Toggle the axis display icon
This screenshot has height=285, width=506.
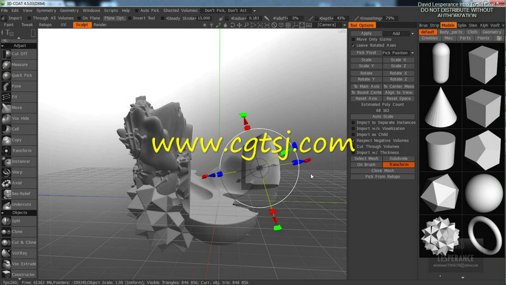point(295,25)
